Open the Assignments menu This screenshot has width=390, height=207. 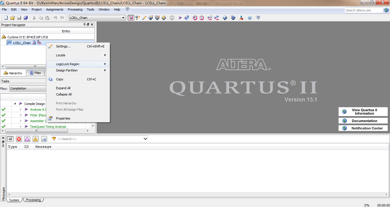coord(55,9)
